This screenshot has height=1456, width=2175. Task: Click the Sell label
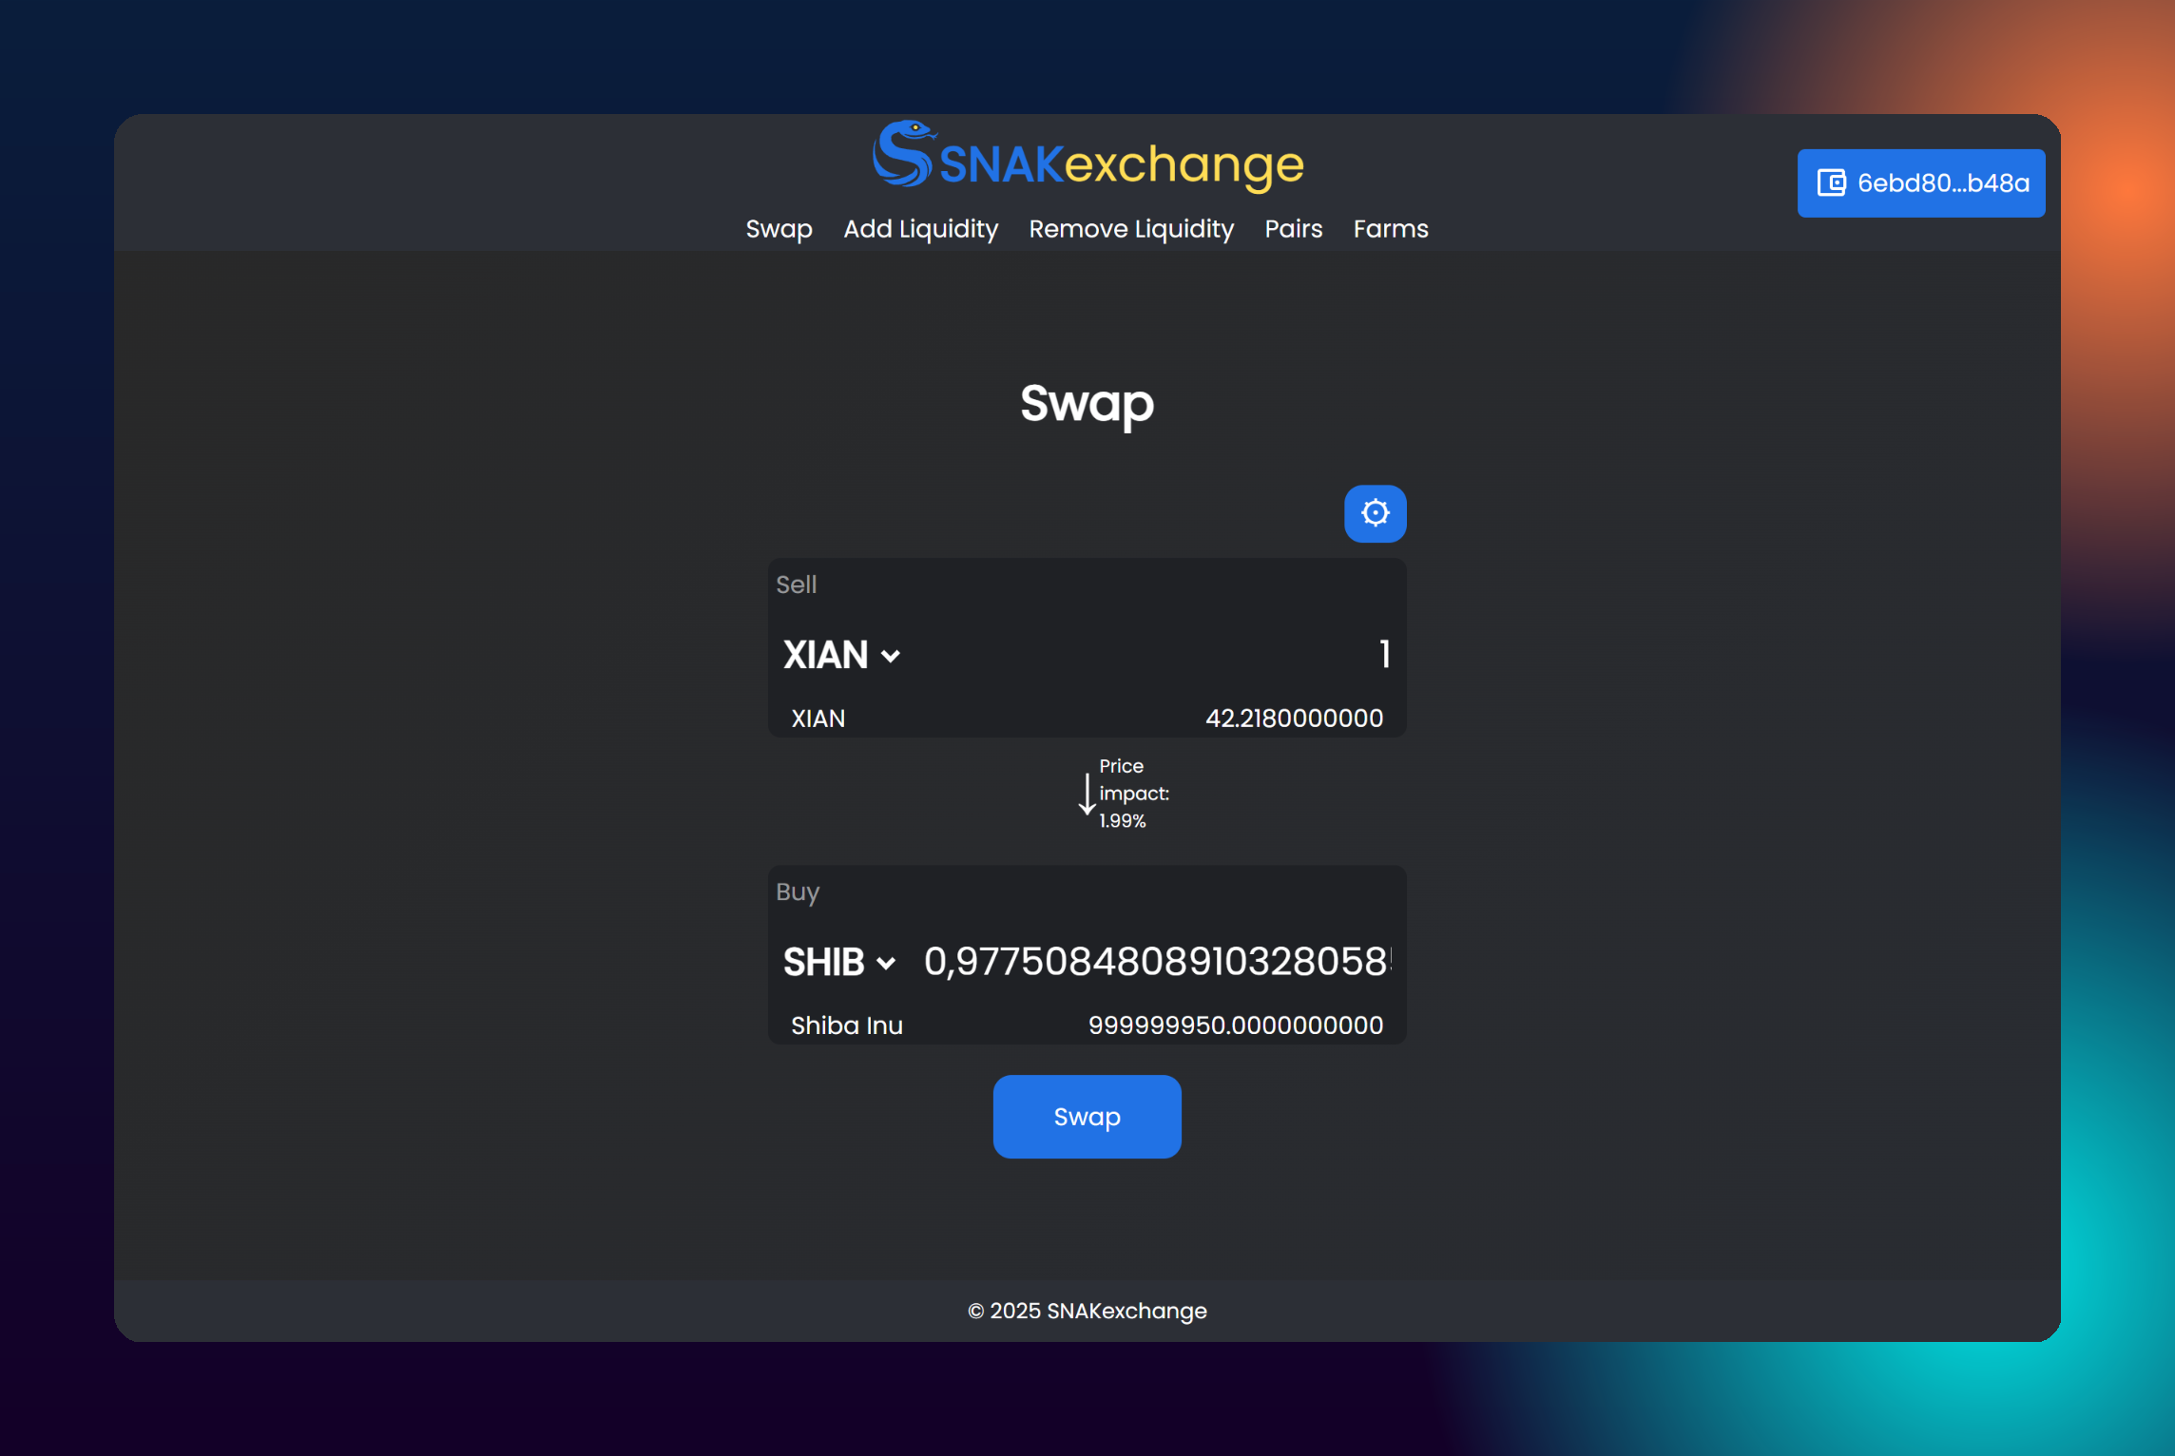pyautogui.click(x=796, y=584)
